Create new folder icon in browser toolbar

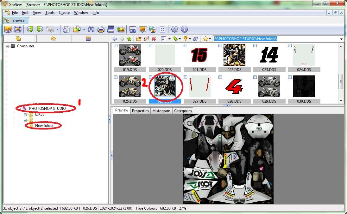[139, 39]
